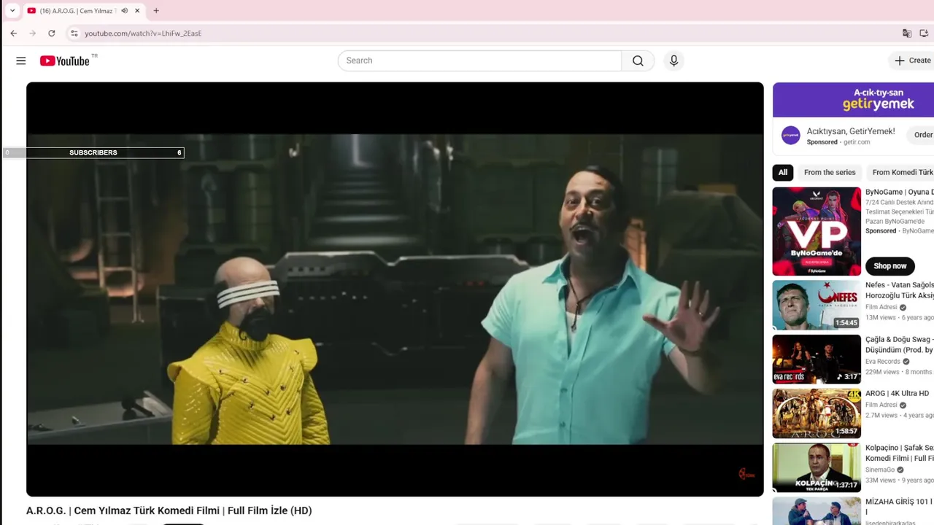Focus the YouTube search field

479,61
